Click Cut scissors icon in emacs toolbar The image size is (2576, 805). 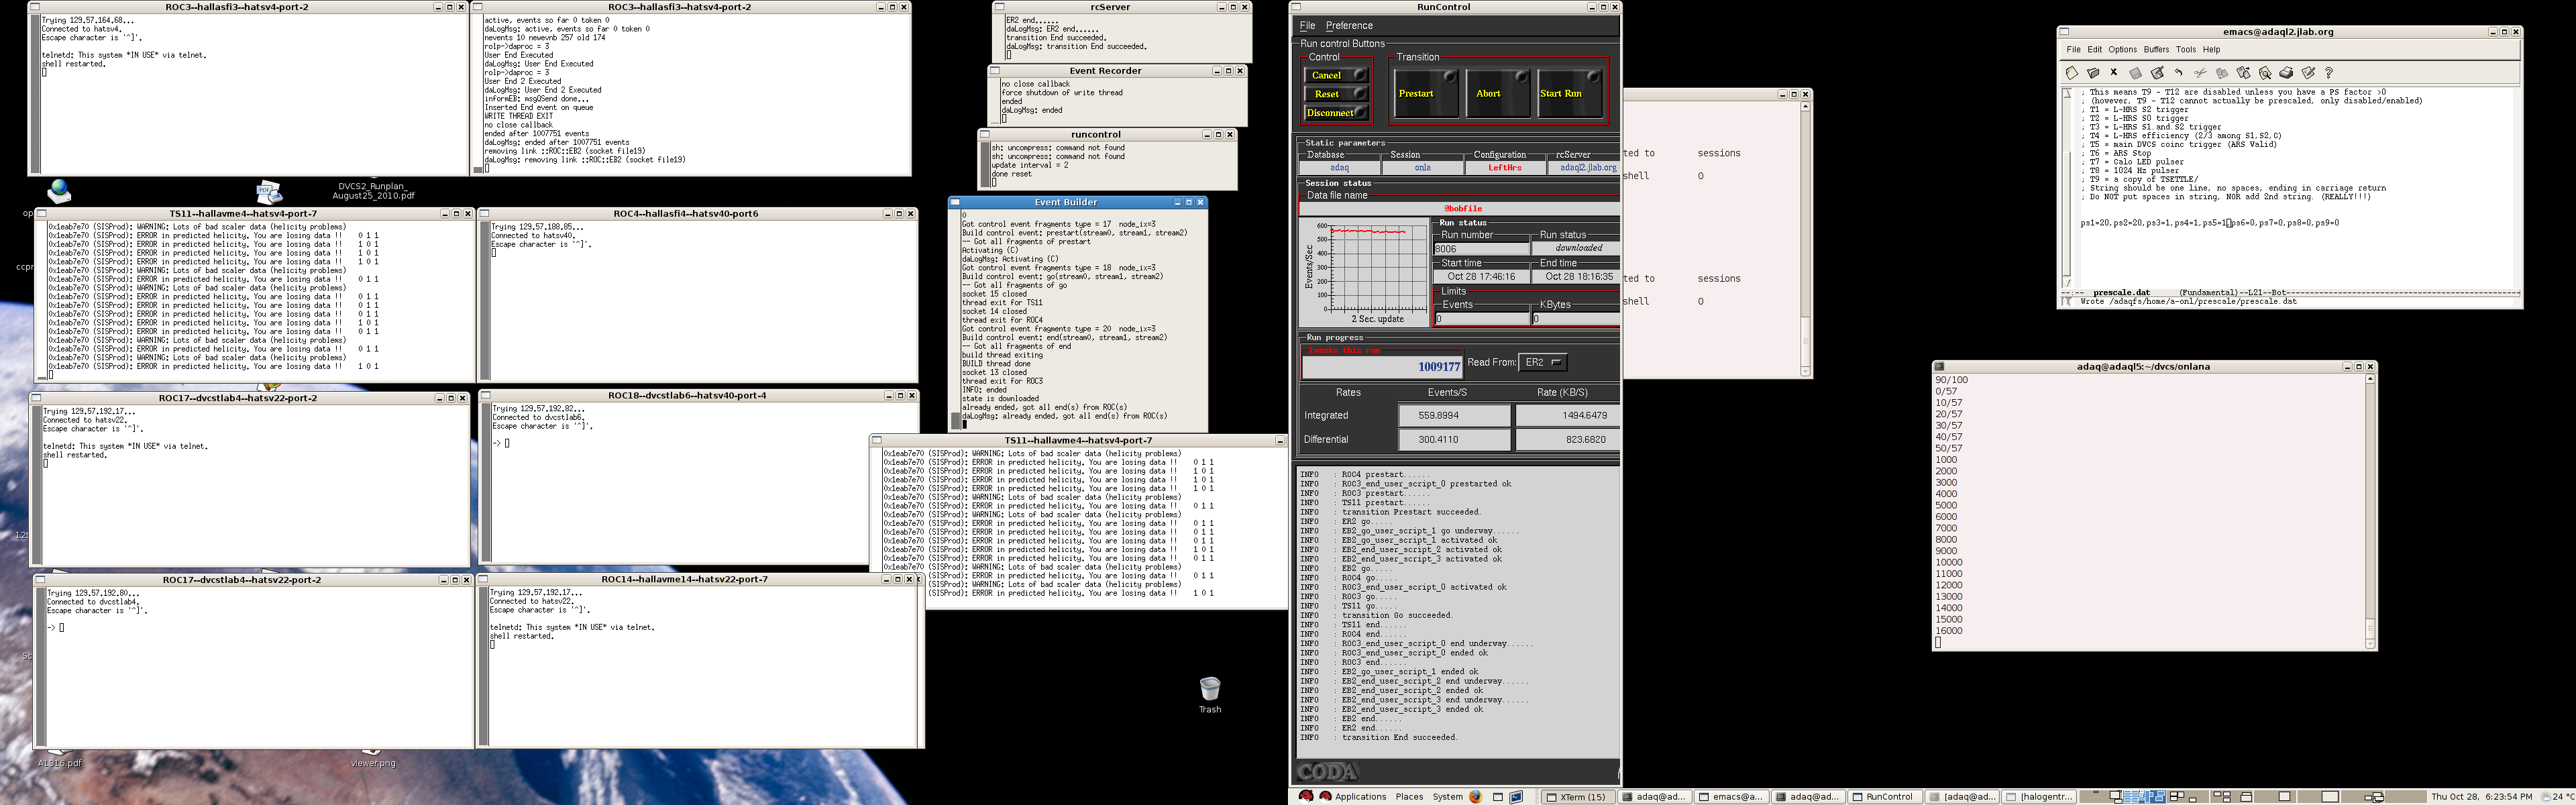point(2200,73)
